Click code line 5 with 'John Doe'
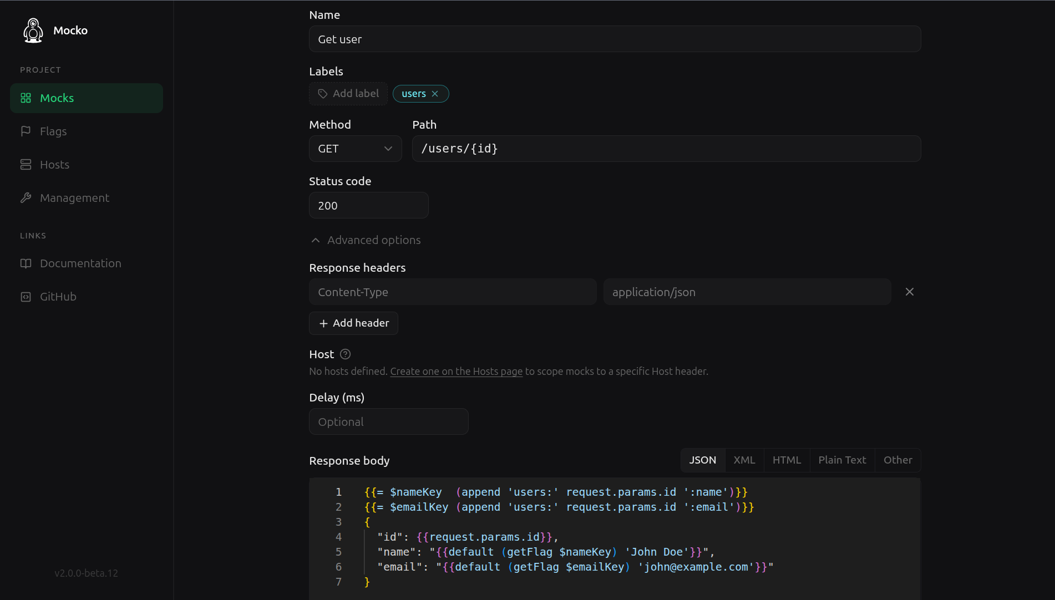This screenshot has width=1055, height=600. coord(546,552)
